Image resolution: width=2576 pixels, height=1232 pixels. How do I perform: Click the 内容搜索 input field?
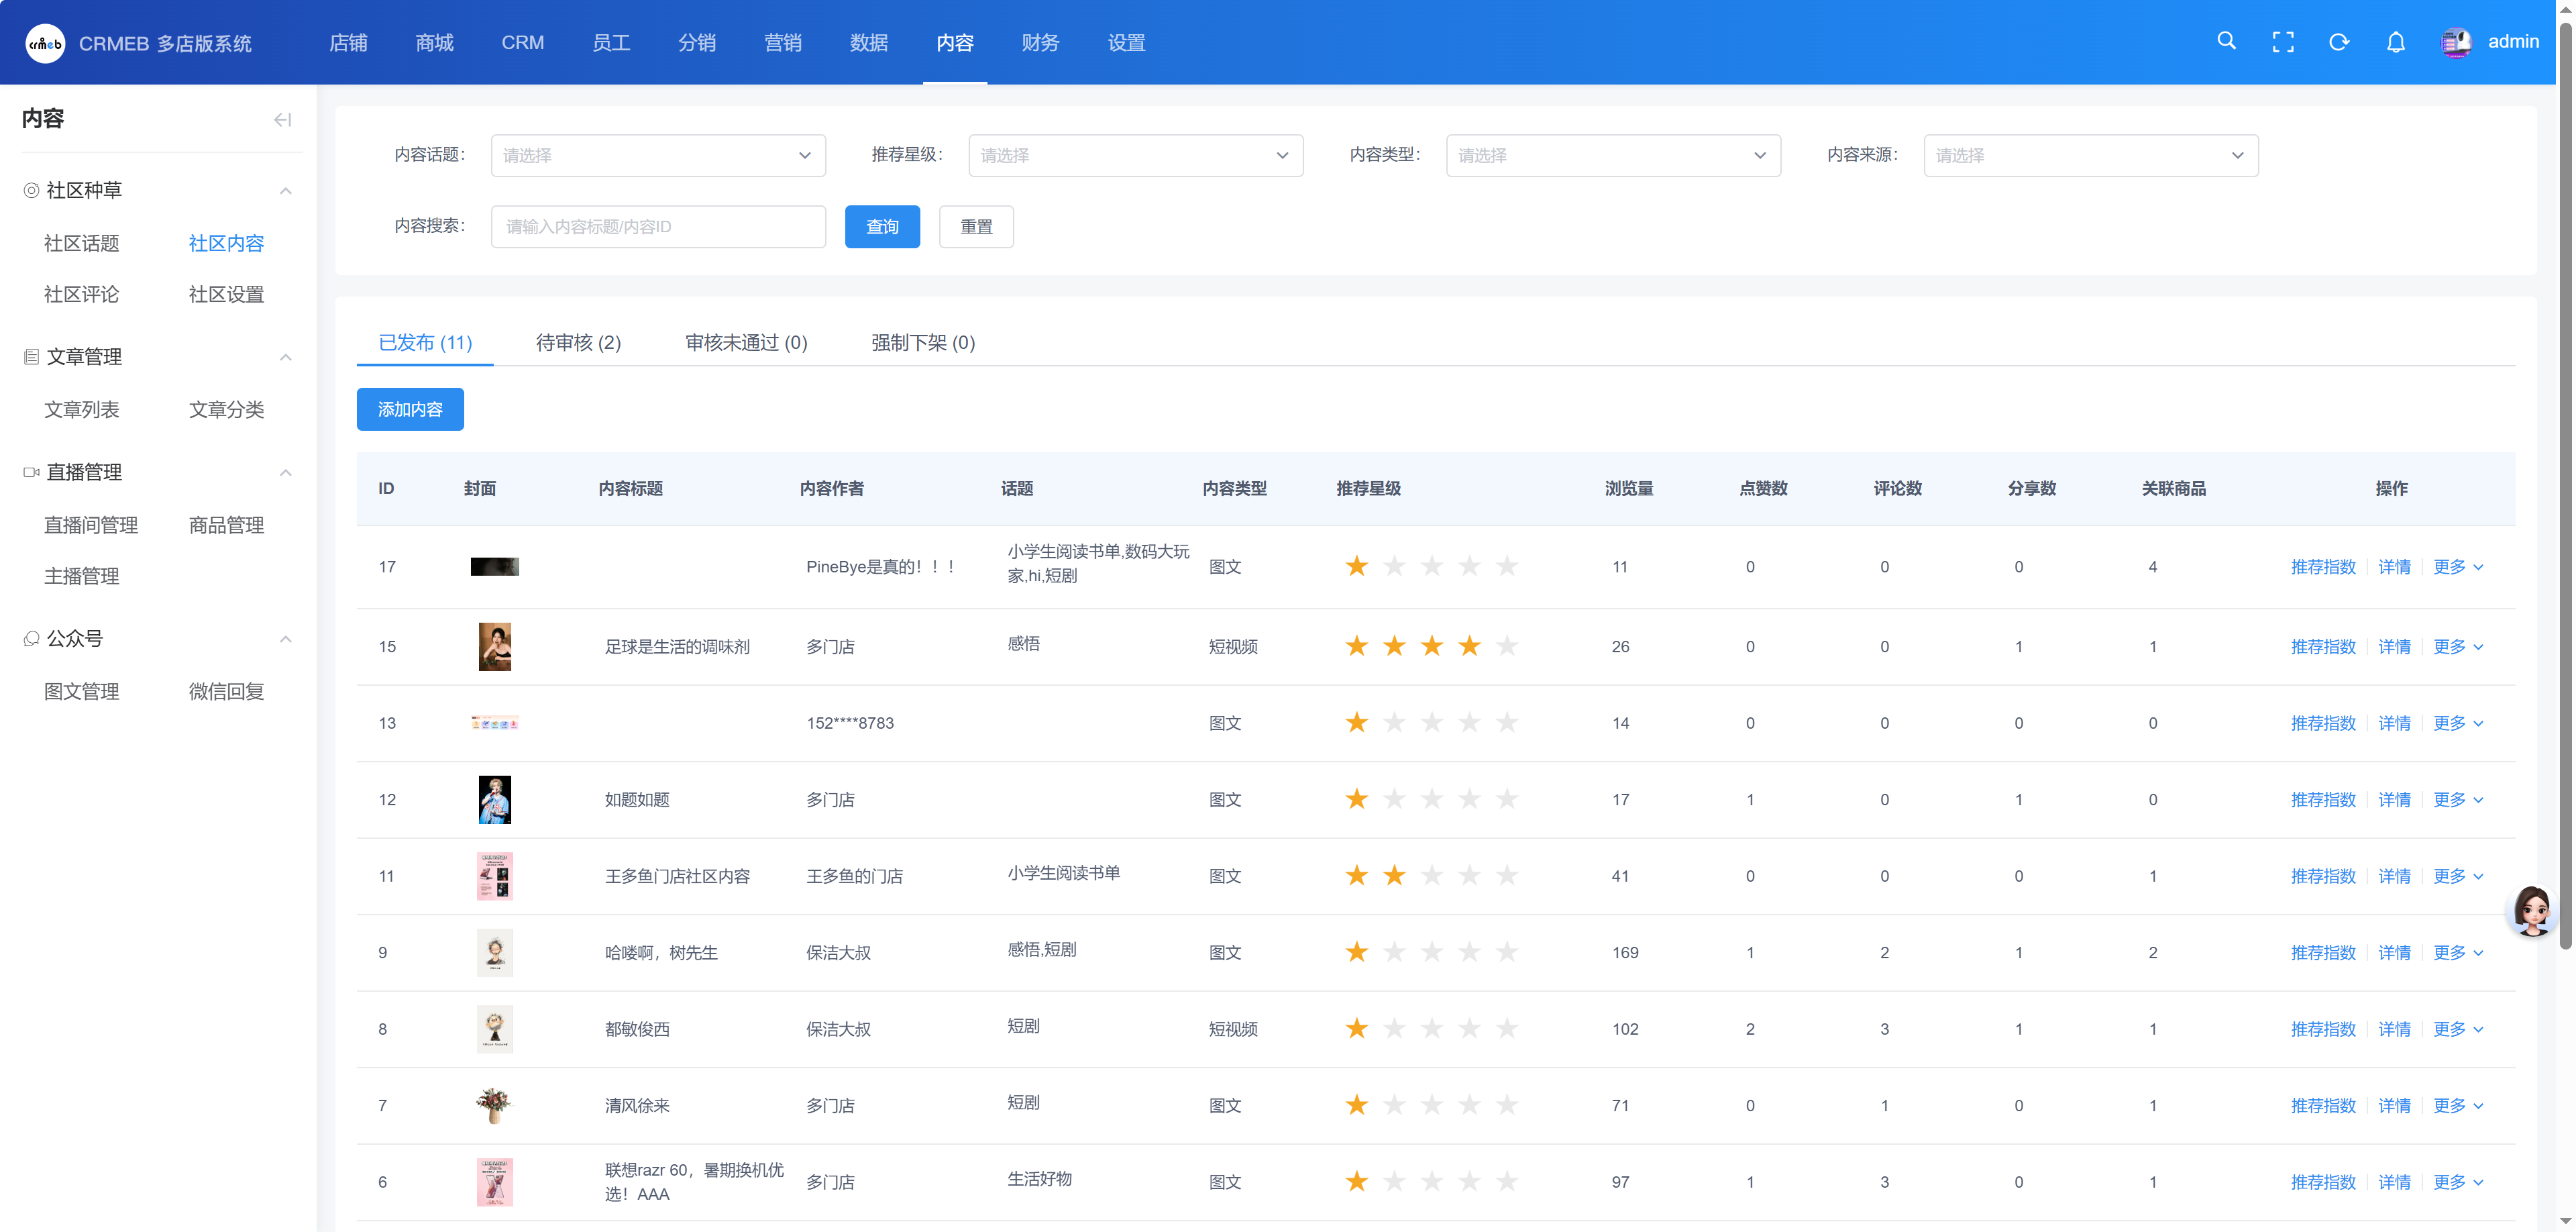click(x=658, y=227)
